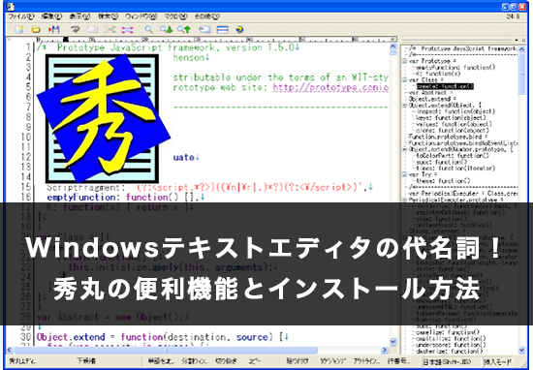Image resolution: width=533 pixels, height=370 pixels.
Task: Click the Search magnifier icon
Action: 148,30
